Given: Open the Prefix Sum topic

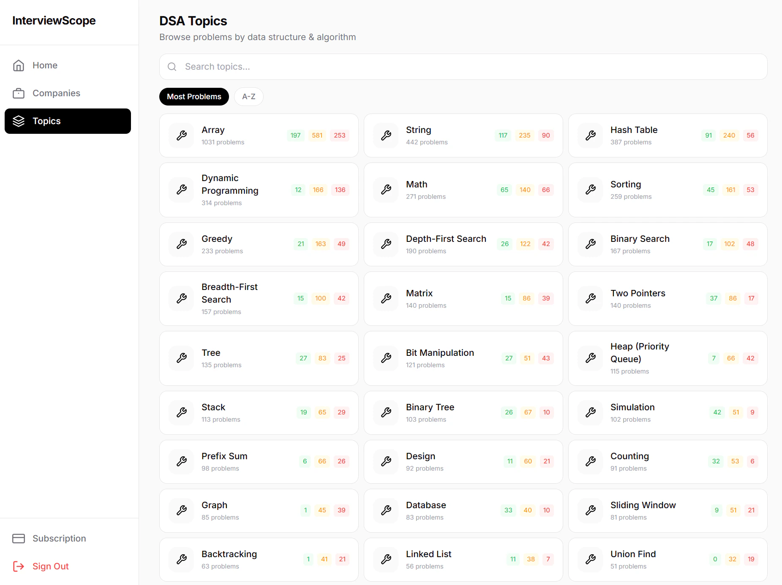Looking at the screenshot, I should (259, 462).
